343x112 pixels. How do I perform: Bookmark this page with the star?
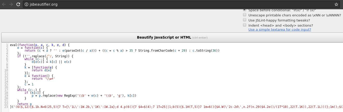pos(336,4)
